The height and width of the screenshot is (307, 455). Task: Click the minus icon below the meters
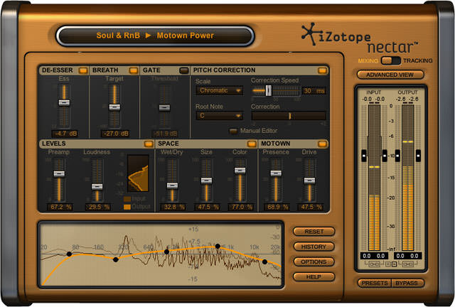tap(394, 264)
